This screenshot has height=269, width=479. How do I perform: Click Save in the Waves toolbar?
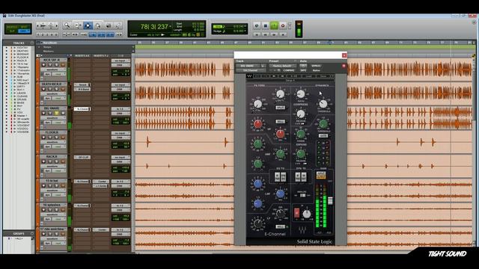(x=323, y=76)
